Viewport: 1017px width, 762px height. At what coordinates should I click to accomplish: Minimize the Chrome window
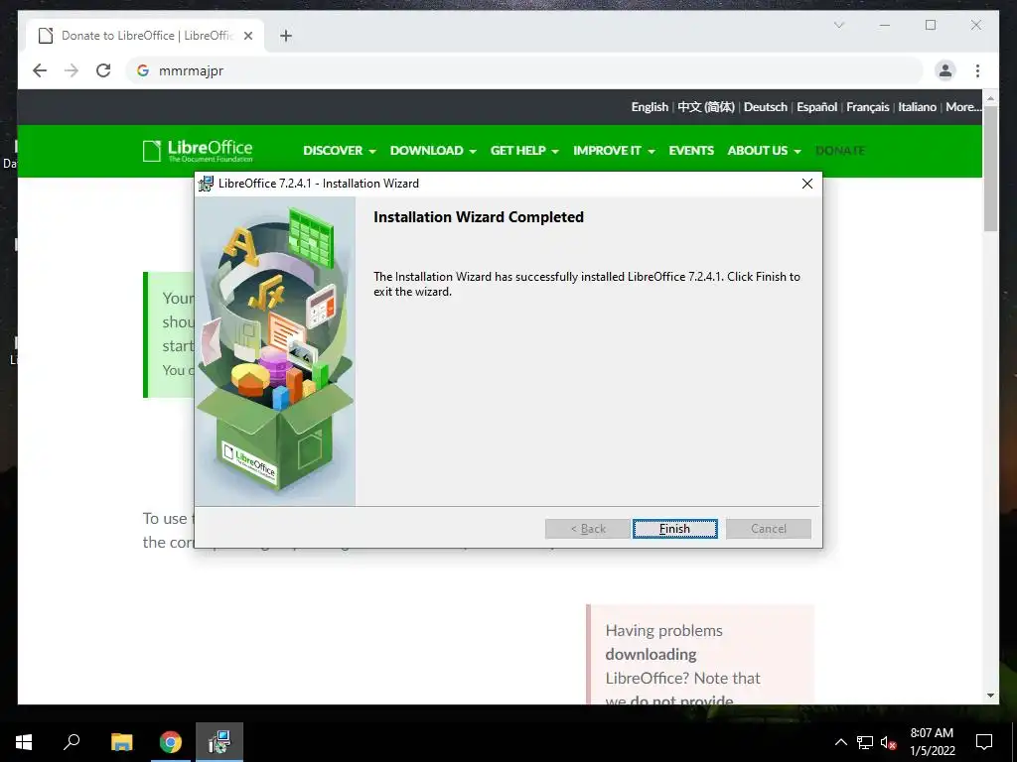click(x=885, y=25)
